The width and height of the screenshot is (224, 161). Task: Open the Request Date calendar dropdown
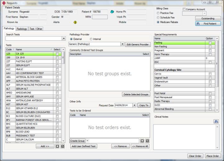pyautogui.click(x=134, y=105)
